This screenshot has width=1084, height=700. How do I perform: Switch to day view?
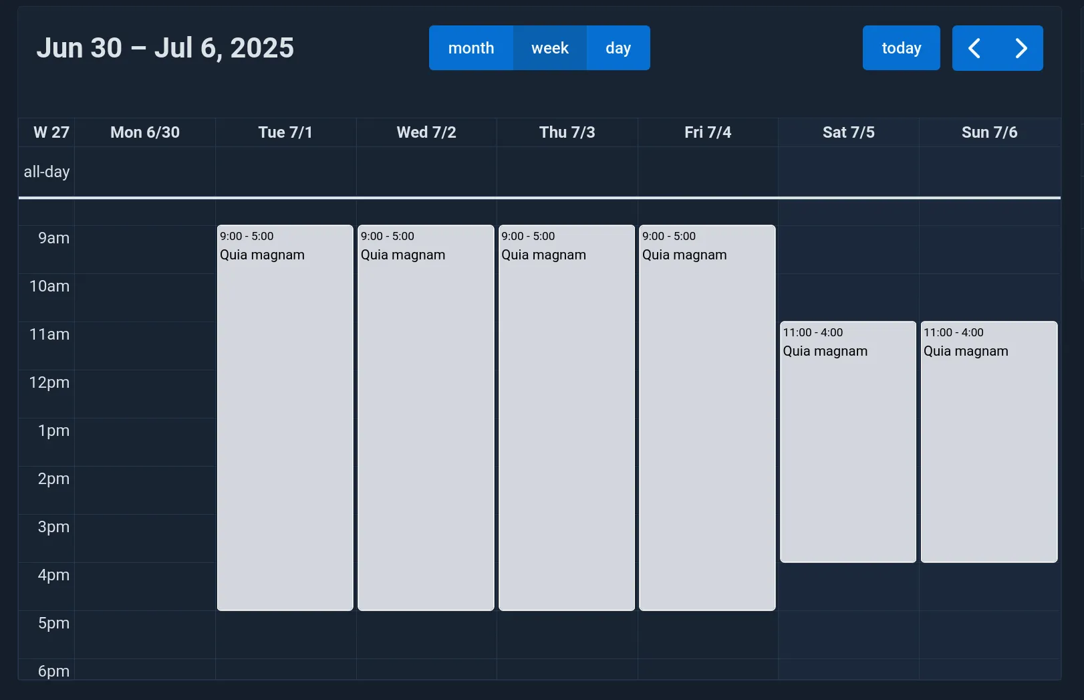pyautogui.click(x=618, y=47)
